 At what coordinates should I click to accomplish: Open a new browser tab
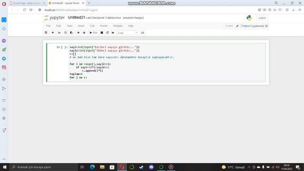[89, 3]
